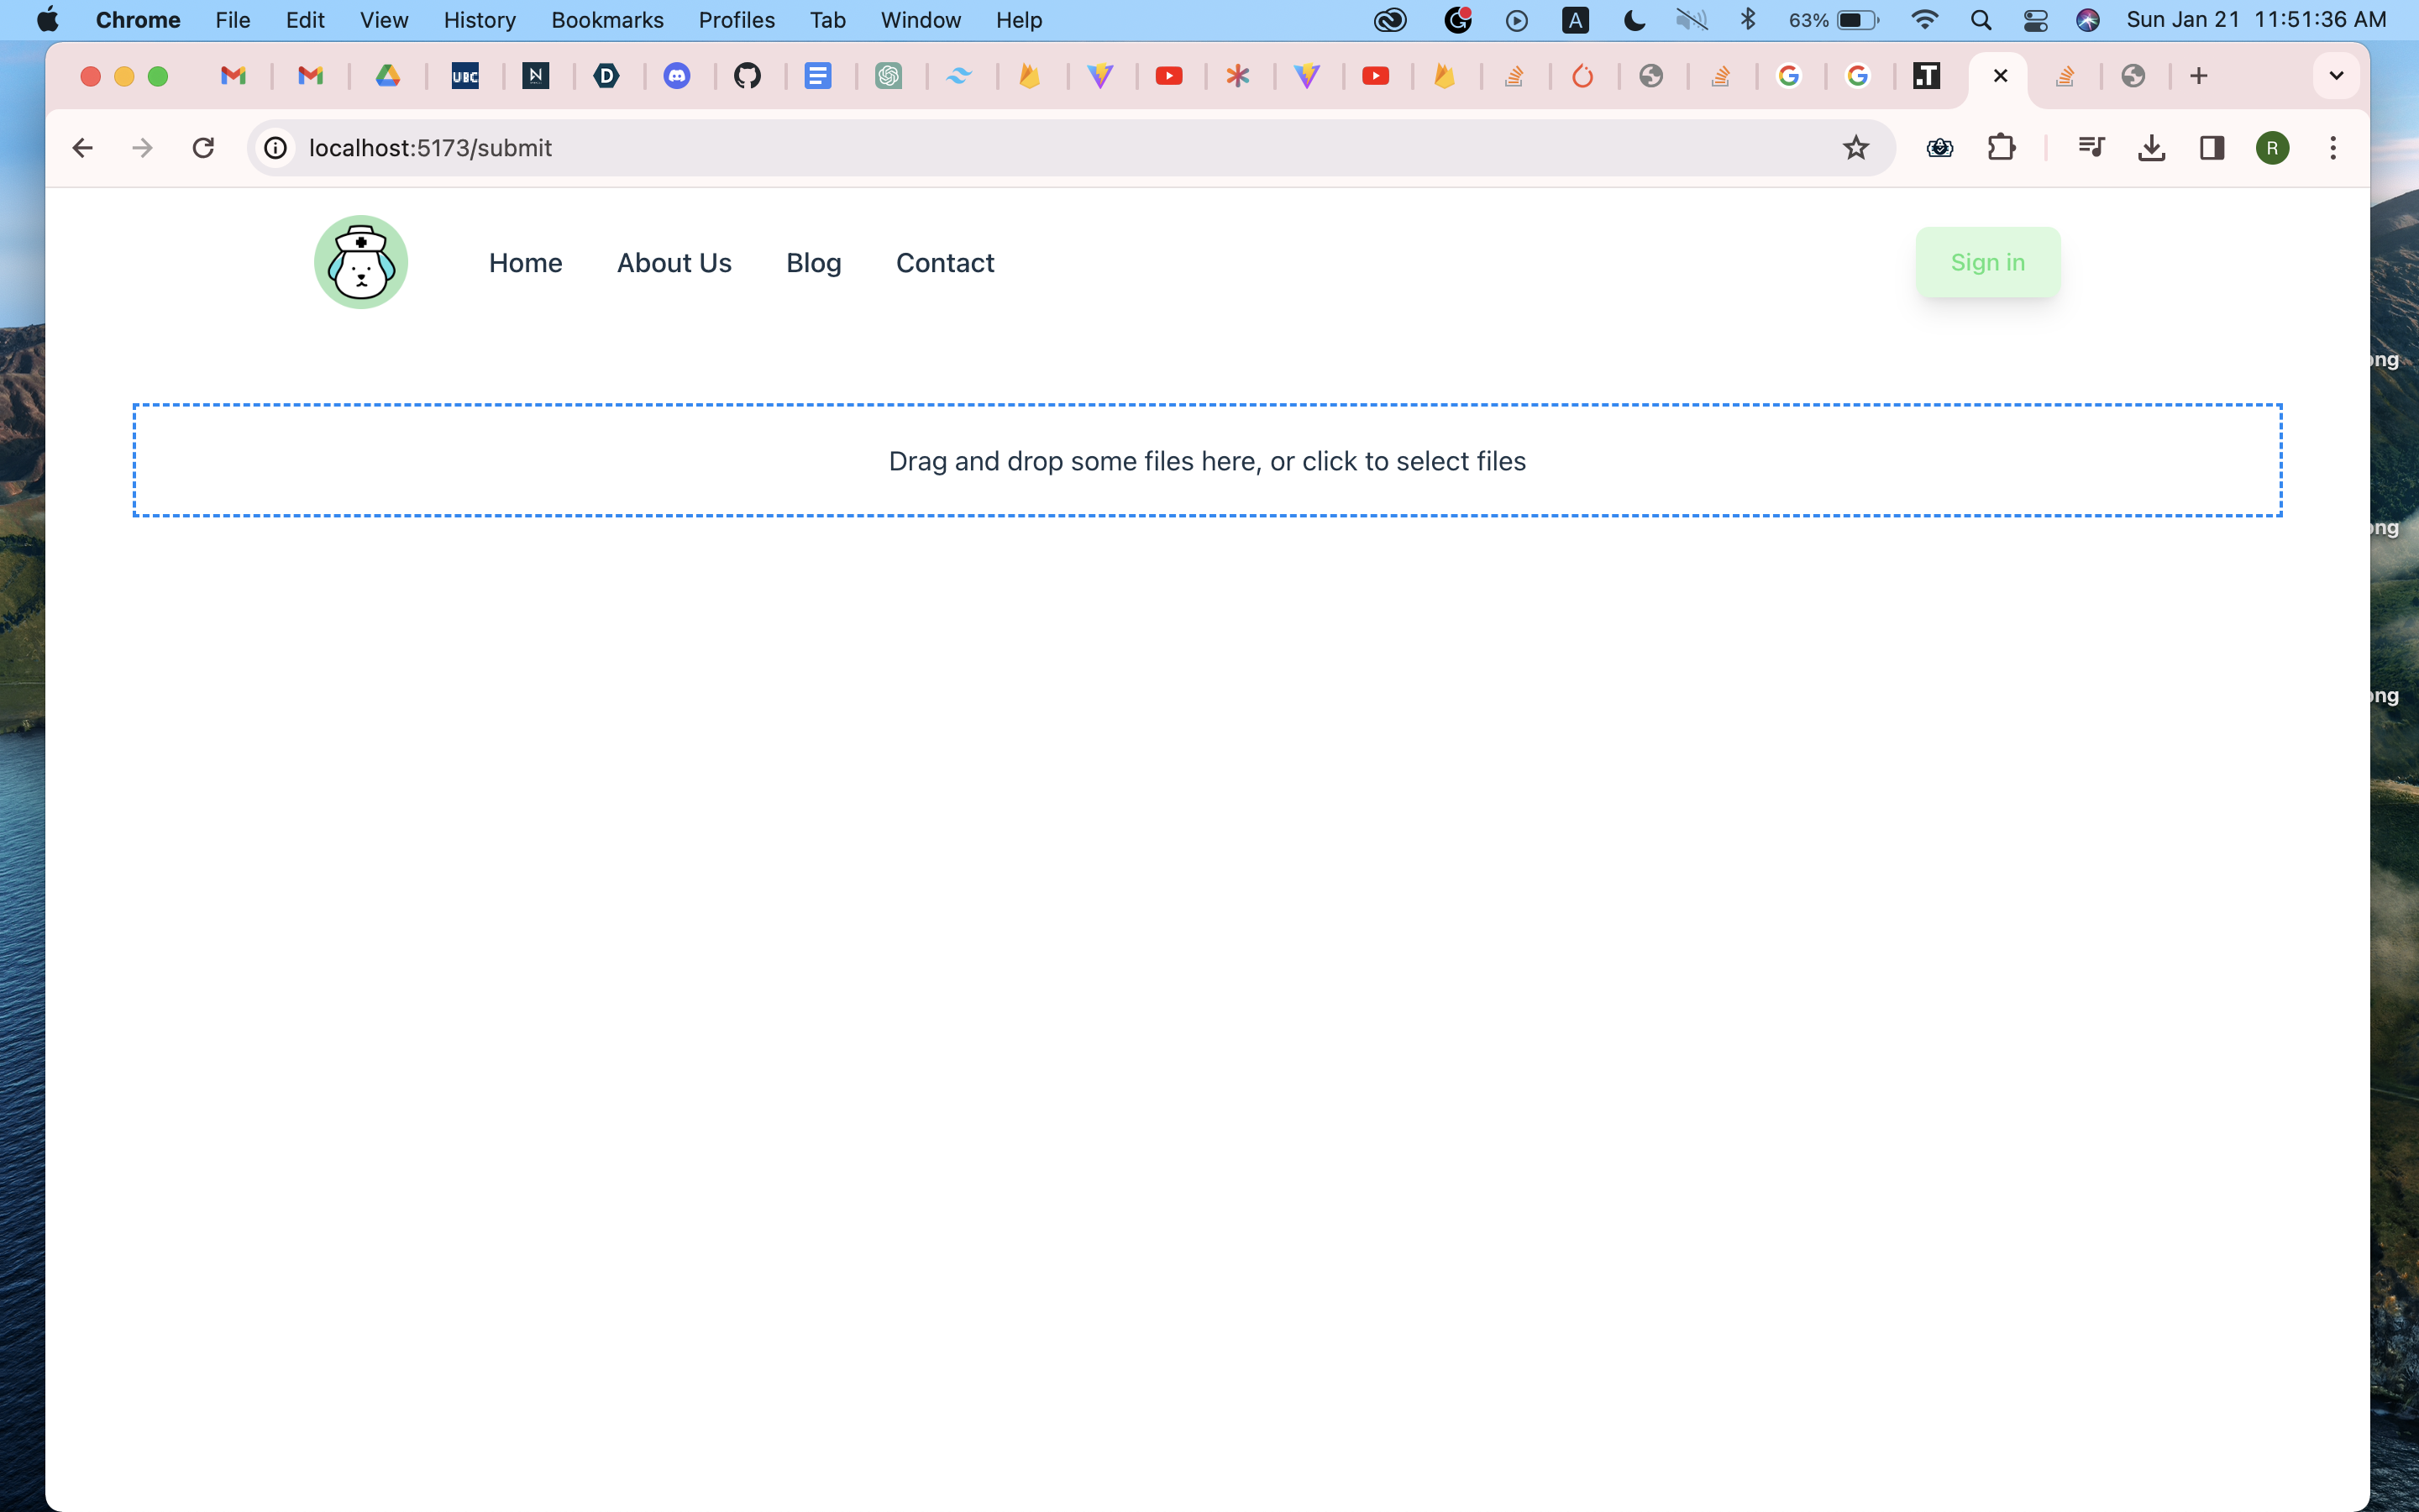2419x1512 pixels.
Task: Open the GitHub tab
Action: pyautogui.click(x=747, y=76)
